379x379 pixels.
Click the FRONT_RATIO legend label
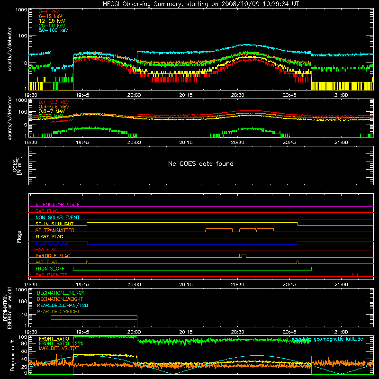pyautogui.click(x=54, y=339)
